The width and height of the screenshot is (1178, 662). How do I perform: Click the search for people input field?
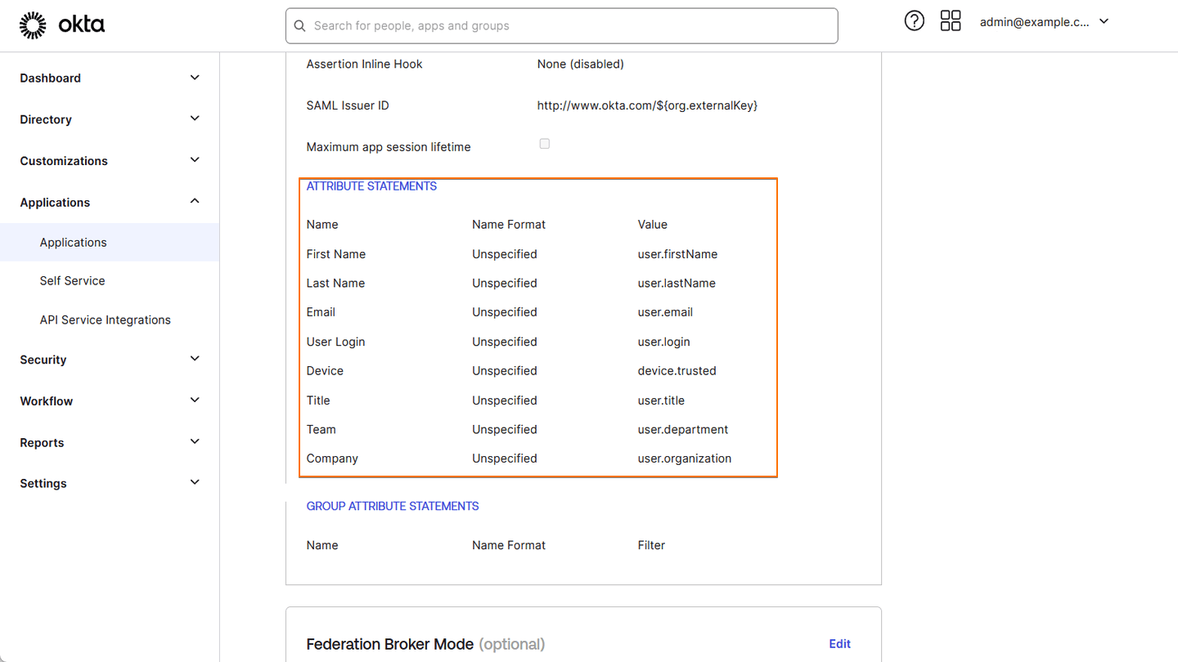(x=561, y=25)
